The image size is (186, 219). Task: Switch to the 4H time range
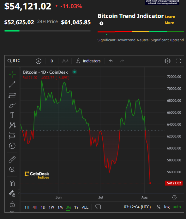pos(35,207)
